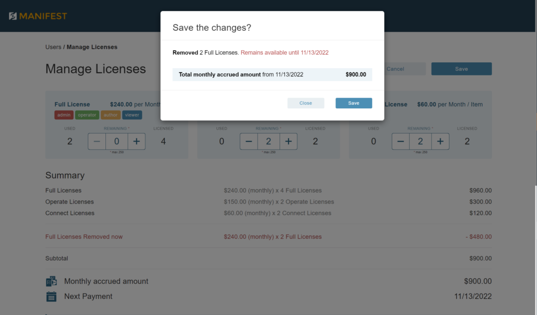The width and height of the screenshot is (537, 315).
Task: Edit the Full License remaining count field
Action: (x=116, y=141)
